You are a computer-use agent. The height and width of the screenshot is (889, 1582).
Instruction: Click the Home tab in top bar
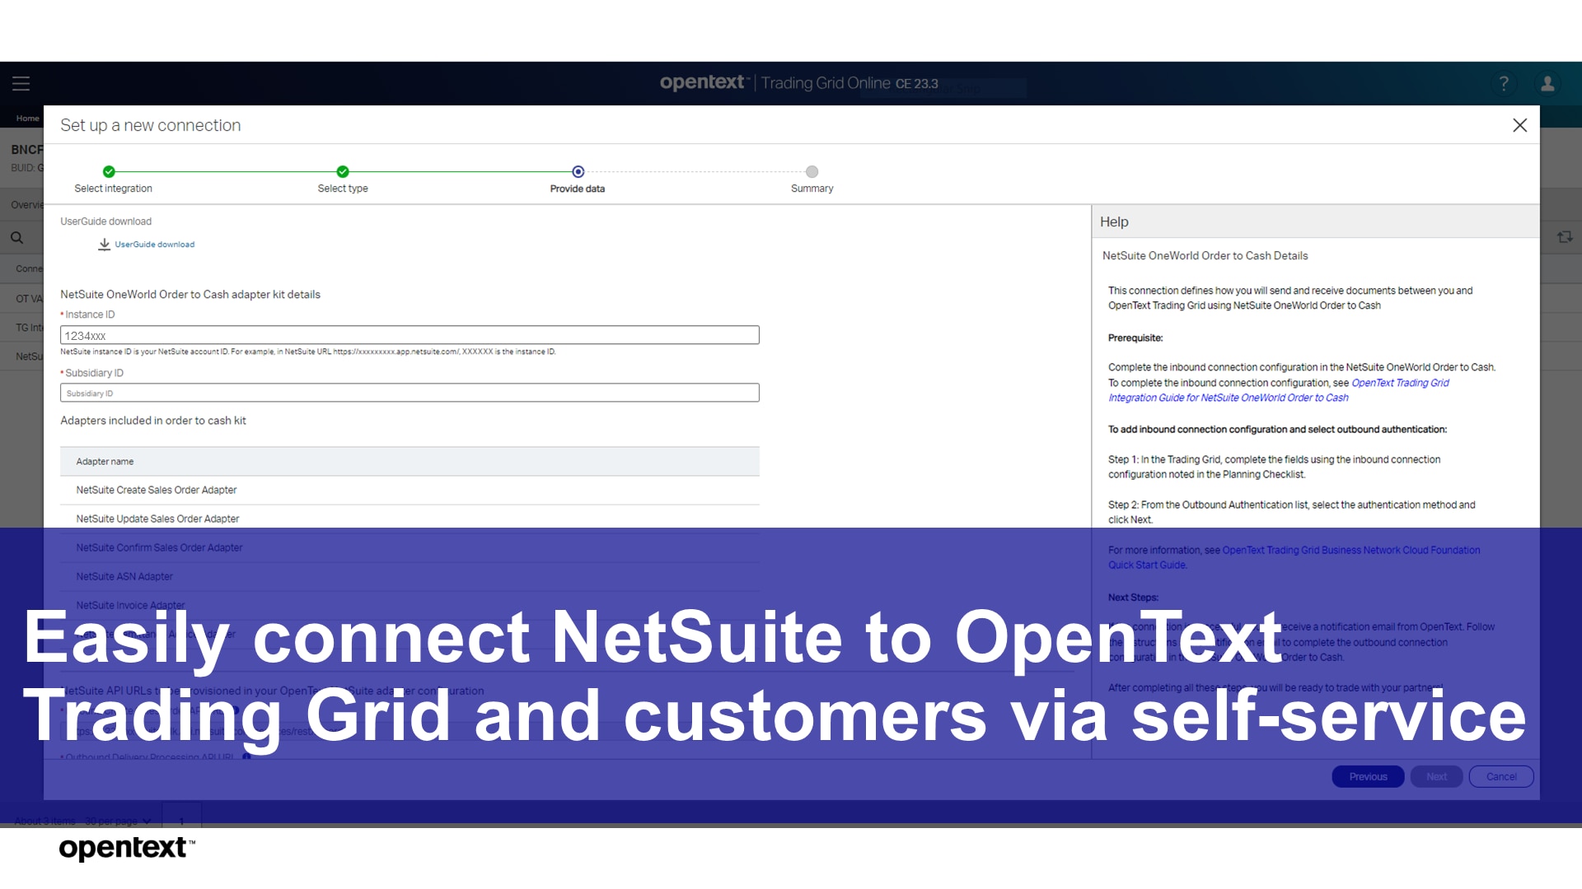[27, 119]
